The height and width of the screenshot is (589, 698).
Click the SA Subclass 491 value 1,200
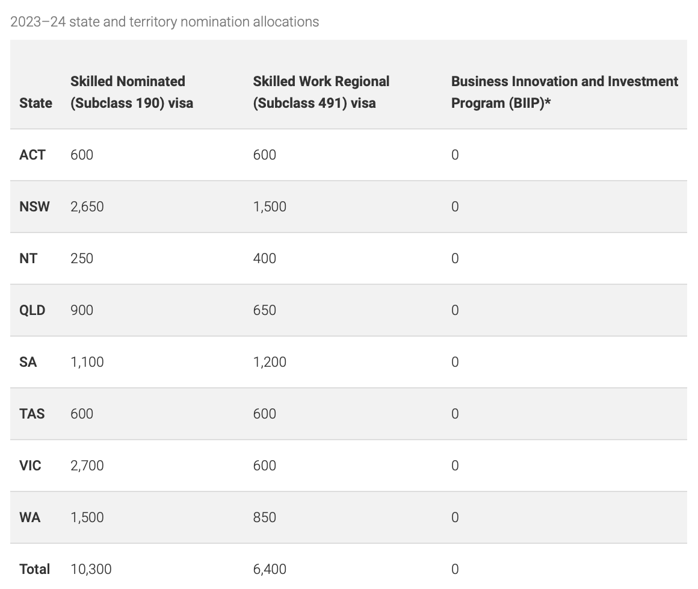[270, 362]
